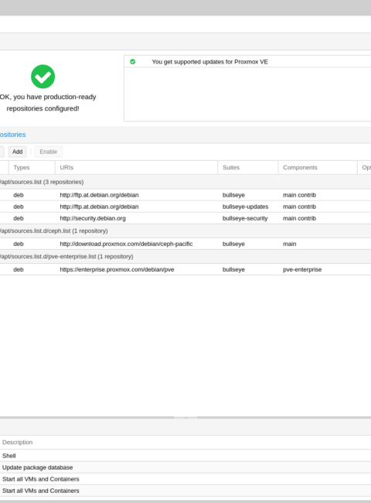Screen dimensions: 371x503
Task: Click the horizontal splitter handle above the task log
Action: click(185, 417)
